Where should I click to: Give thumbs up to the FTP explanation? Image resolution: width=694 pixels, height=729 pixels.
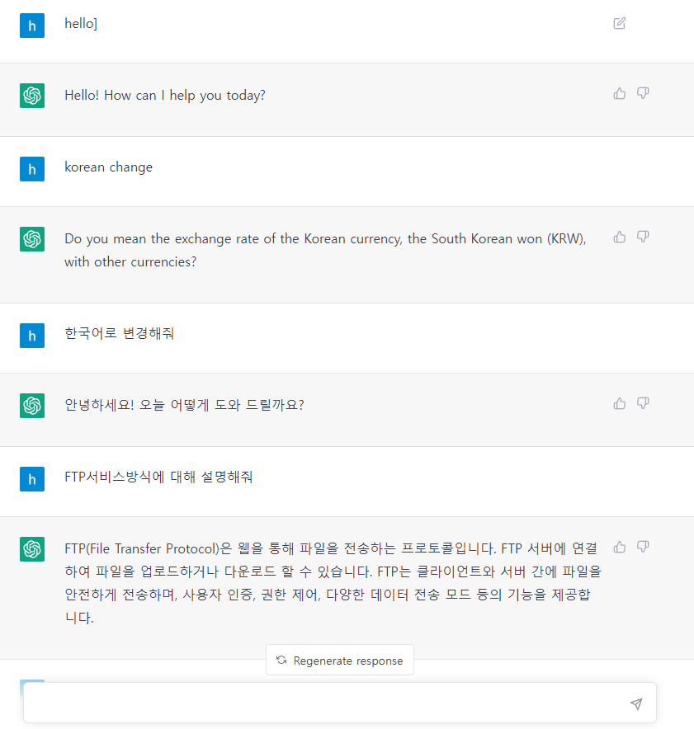619,547
